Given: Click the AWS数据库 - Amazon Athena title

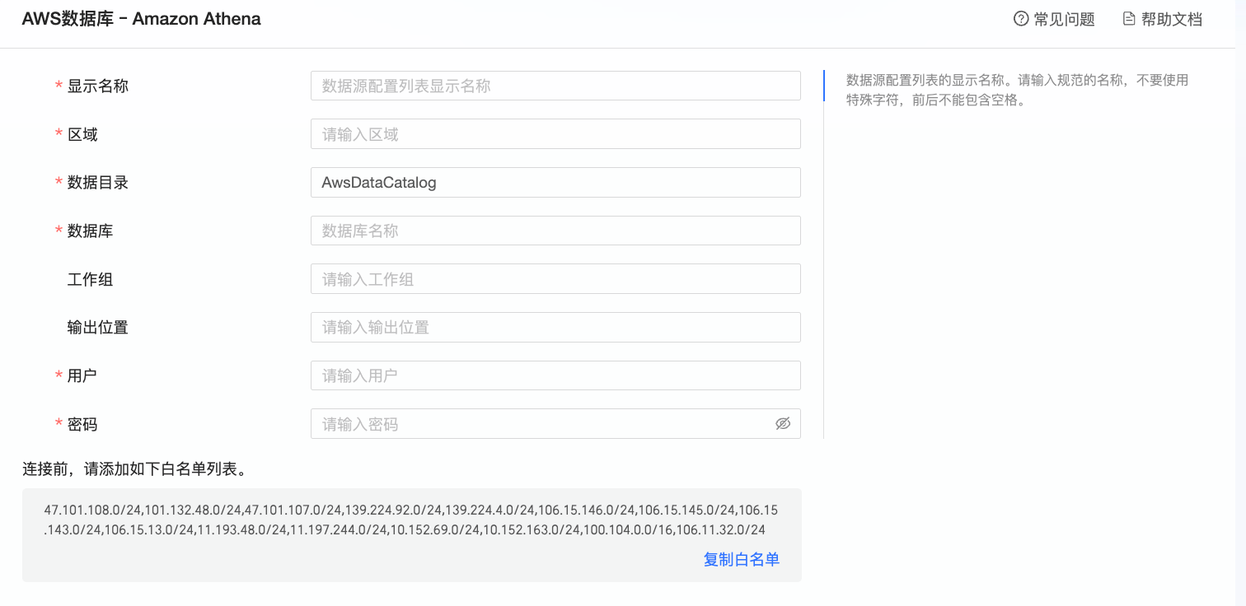Looking at the screenshot, I should [x=141, y=19].
